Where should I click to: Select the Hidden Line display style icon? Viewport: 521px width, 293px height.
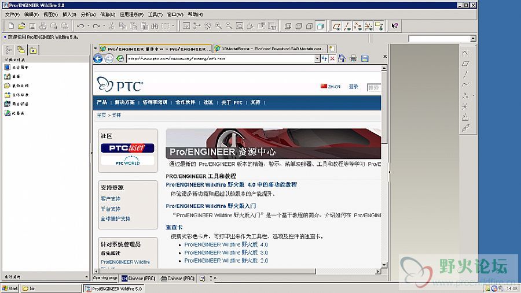299,26
